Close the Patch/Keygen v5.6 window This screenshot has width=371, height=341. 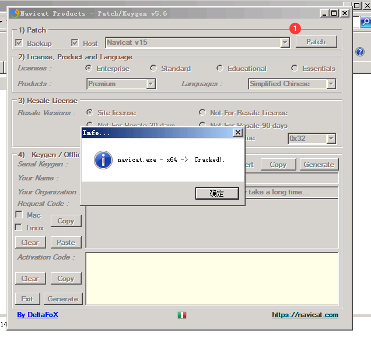345,13
